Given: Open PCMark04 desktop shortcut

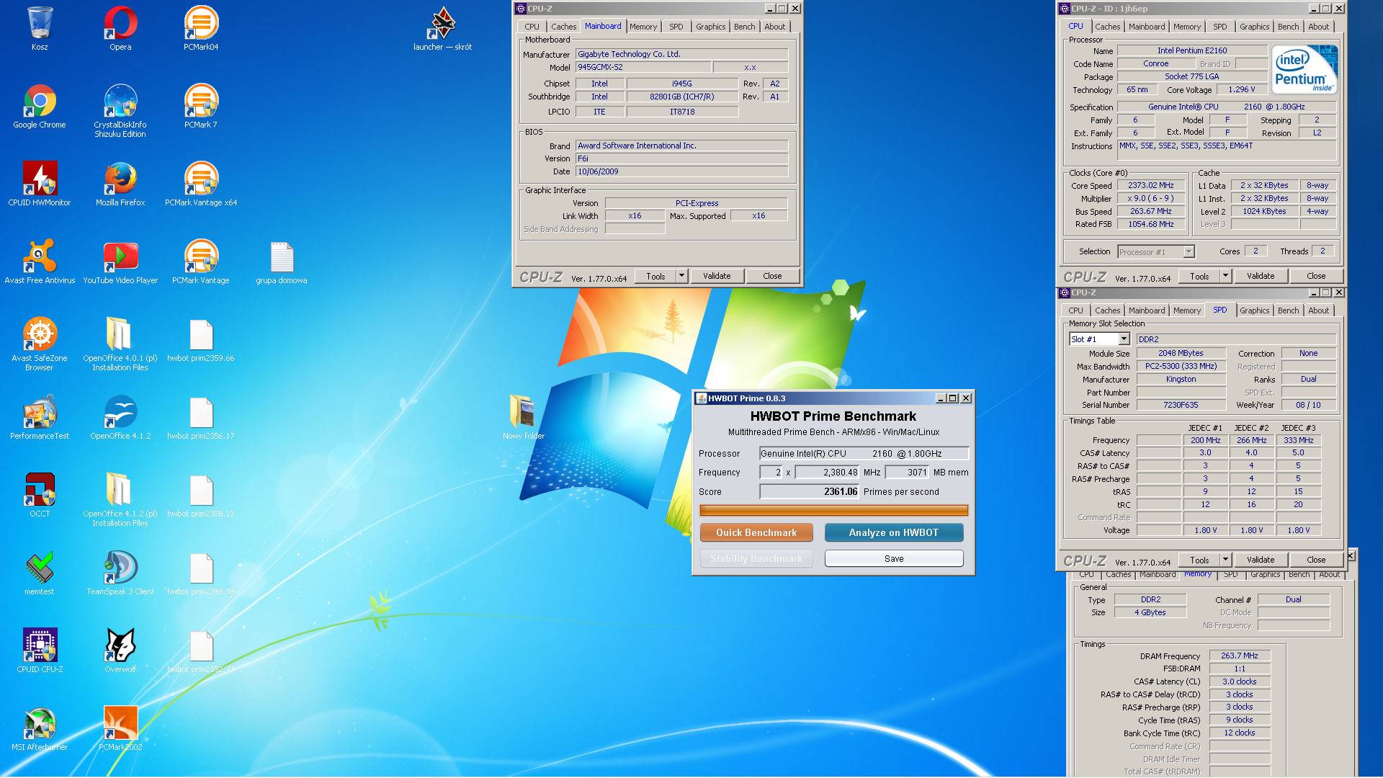Looking at the screenshot, I should [x=201, y=29].
